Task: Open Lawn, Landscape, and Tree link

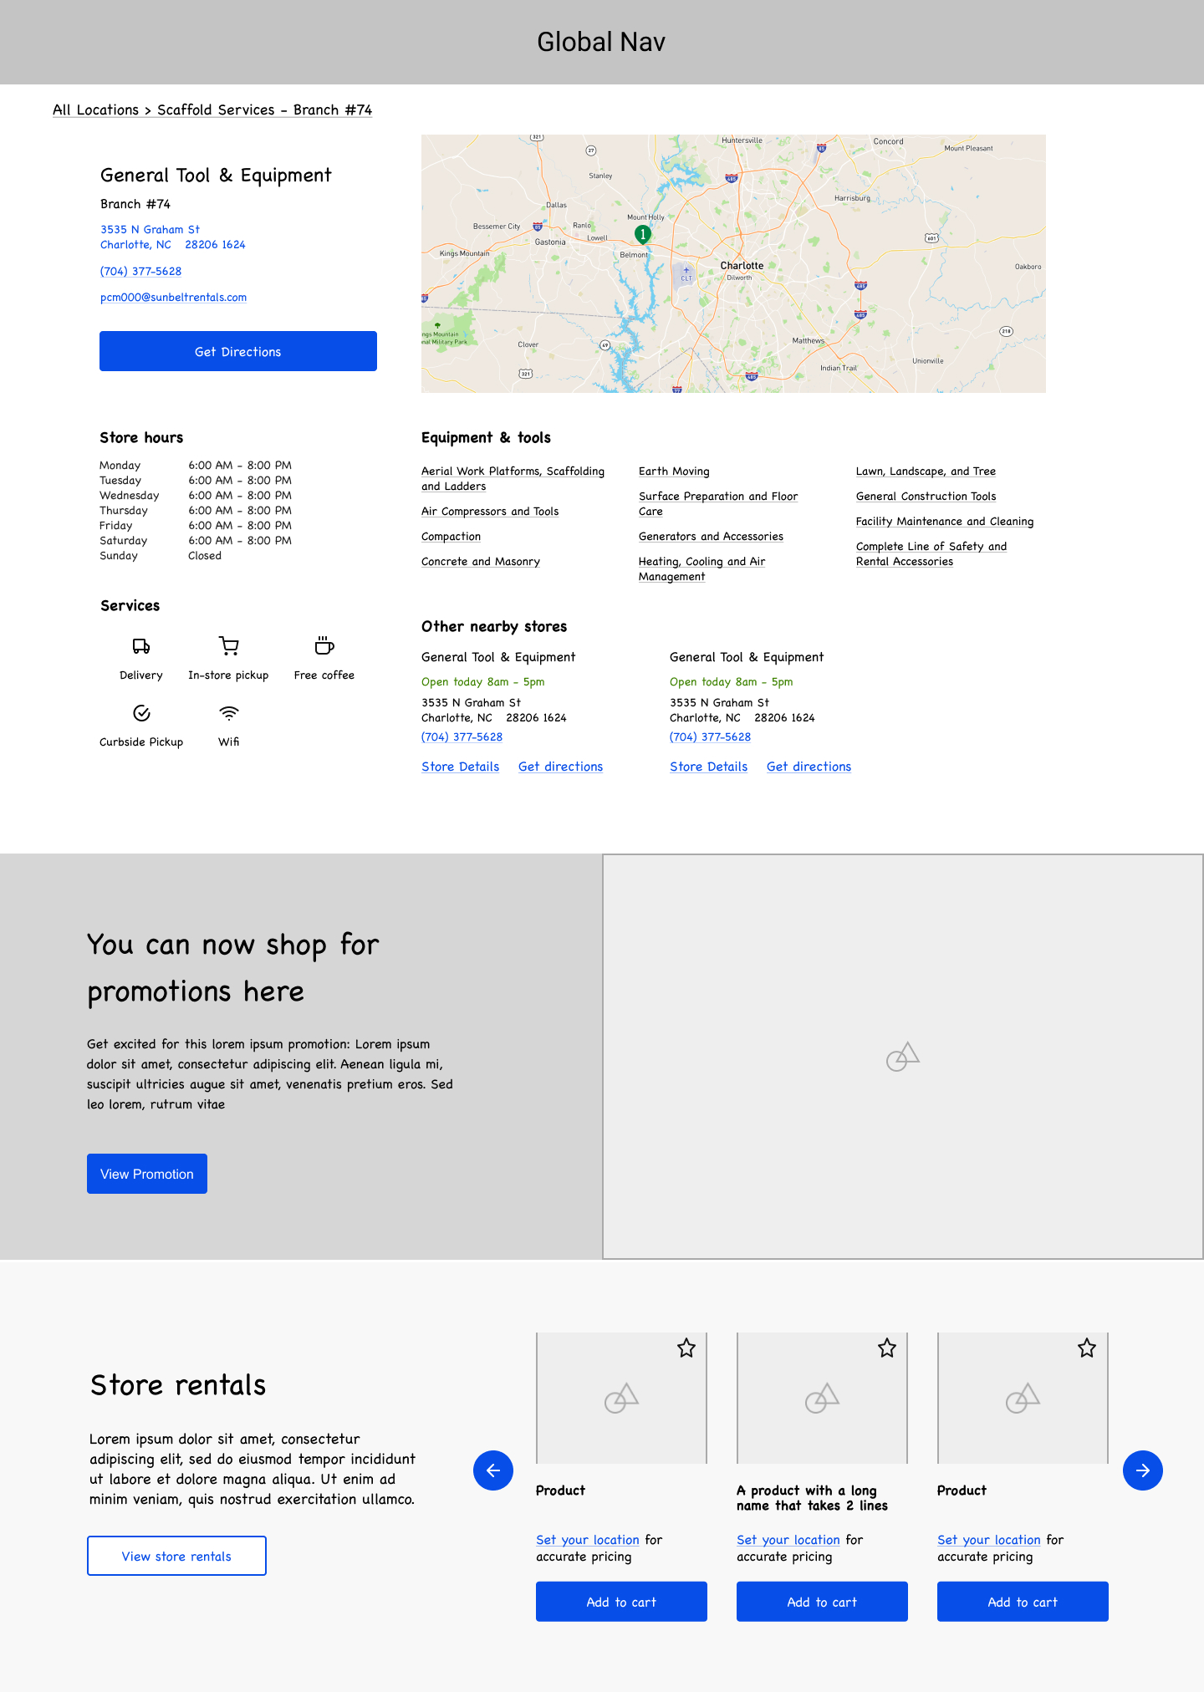Action: 926,471
